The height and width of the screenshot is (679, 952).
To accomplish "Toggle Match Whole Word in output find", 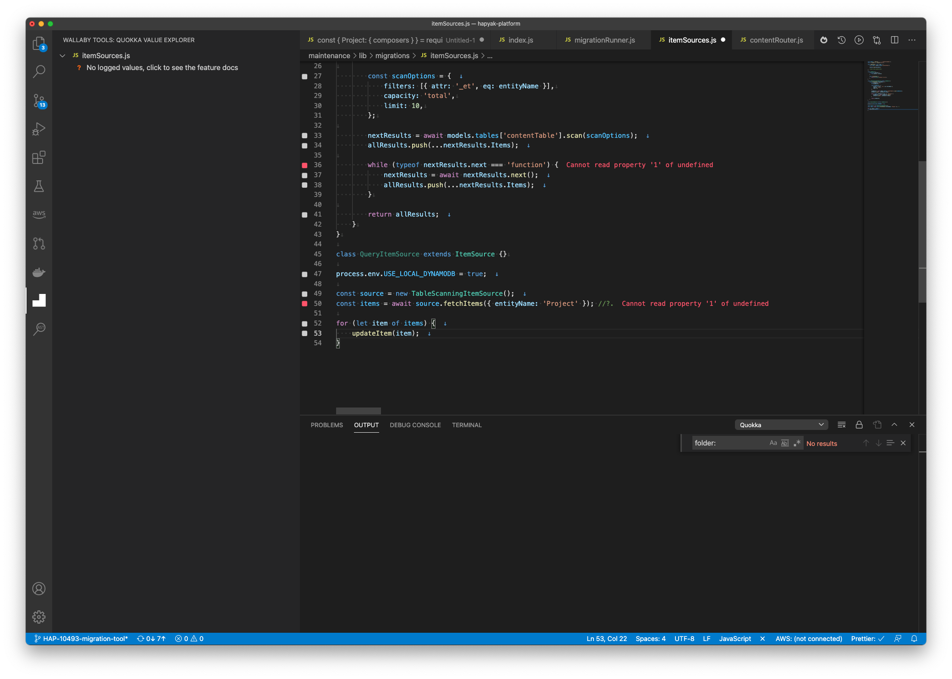I will (785, 443).
